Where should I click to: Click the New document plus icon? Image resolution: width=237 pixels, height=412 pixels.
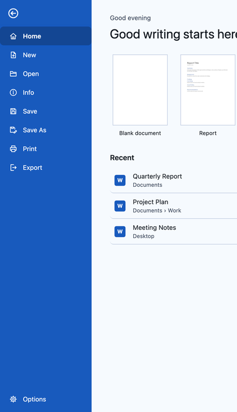[13, 55]
